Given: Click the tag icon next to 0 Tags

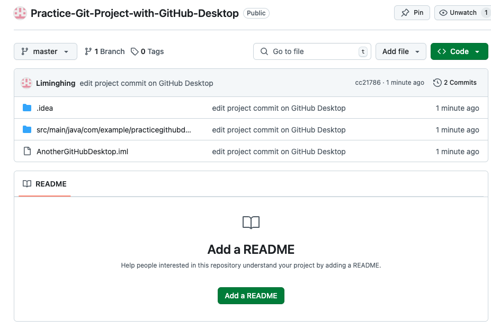Looking at the screenshot, I should click(x=135, y=51).
